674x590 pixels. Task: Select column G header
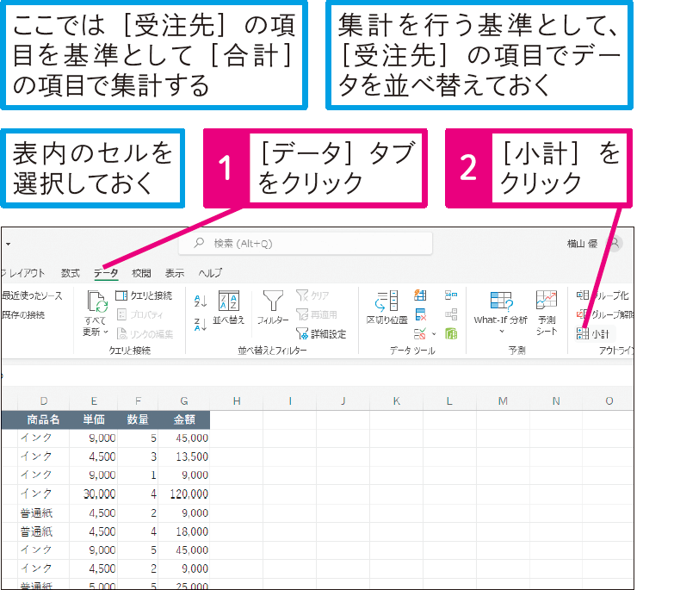[184, 401]
